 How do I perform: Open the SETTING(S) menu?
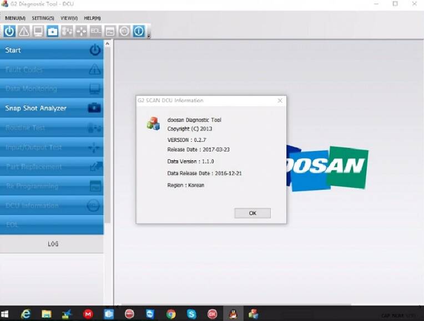tap(43, 18)
